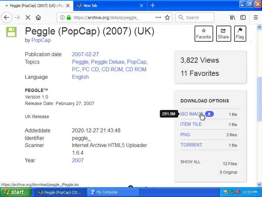The image size is (262, 197).
Task: Open the Firefox hamburger menu
Action: coord(256,17)
